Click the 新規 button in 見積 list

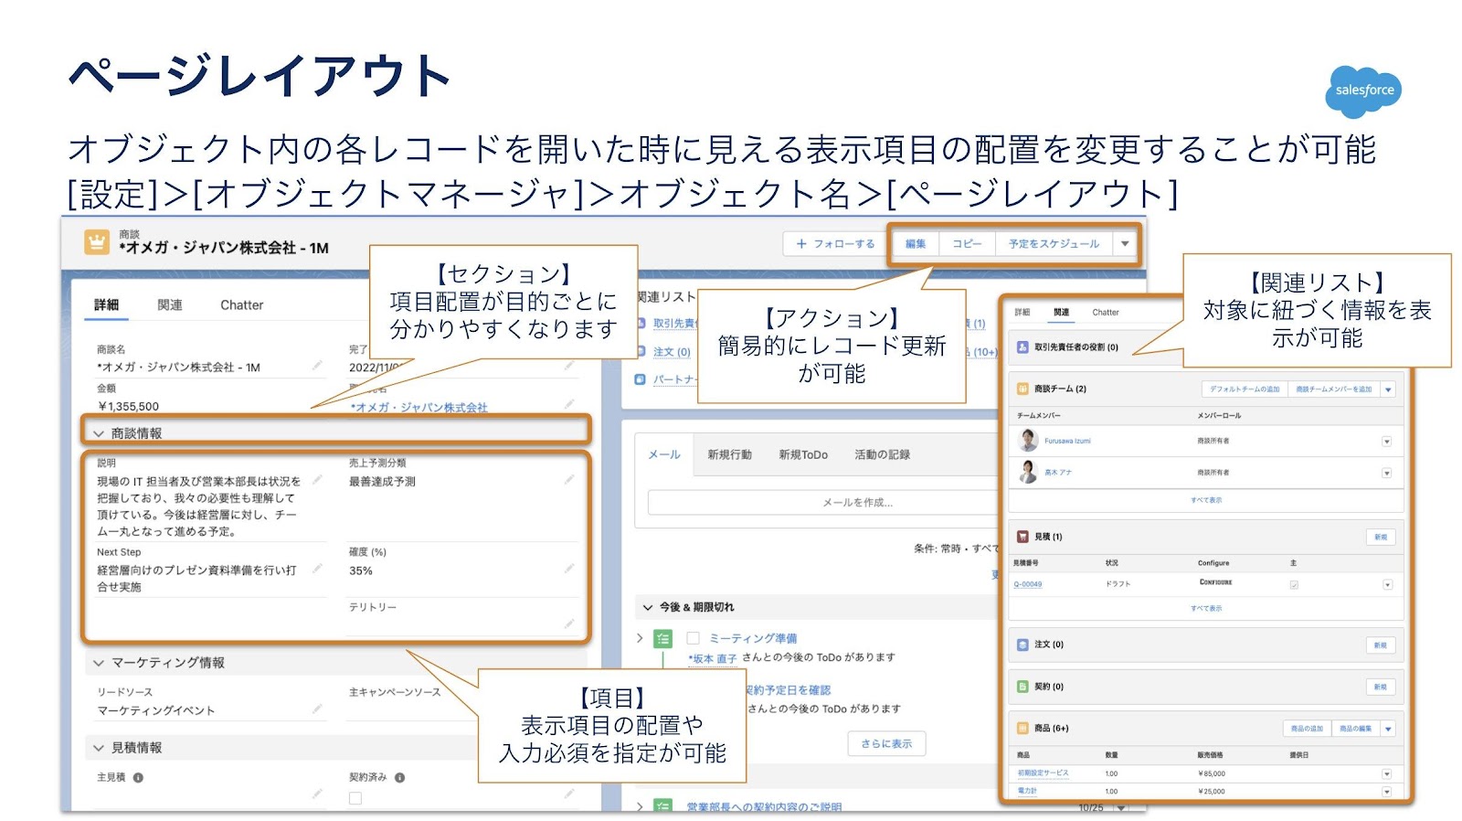pyautogui.click(x=1381, y=538)
